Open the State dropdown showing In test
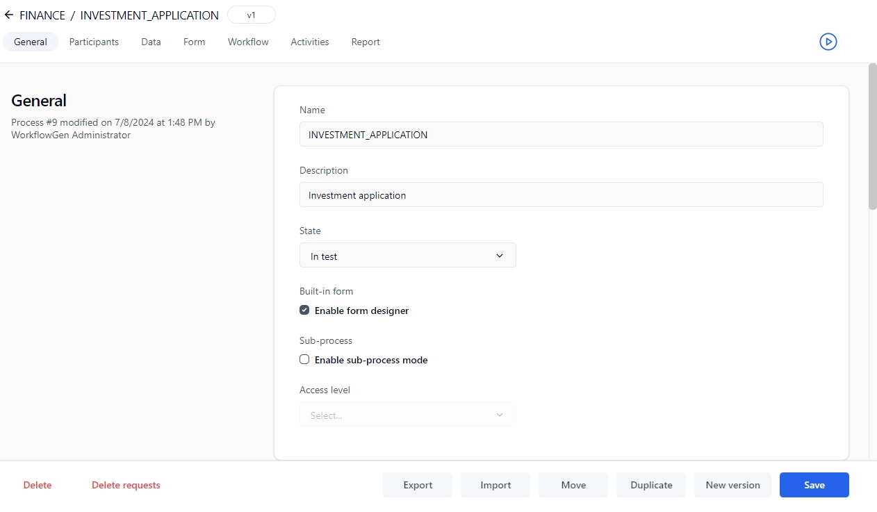 tap(407, 256)
